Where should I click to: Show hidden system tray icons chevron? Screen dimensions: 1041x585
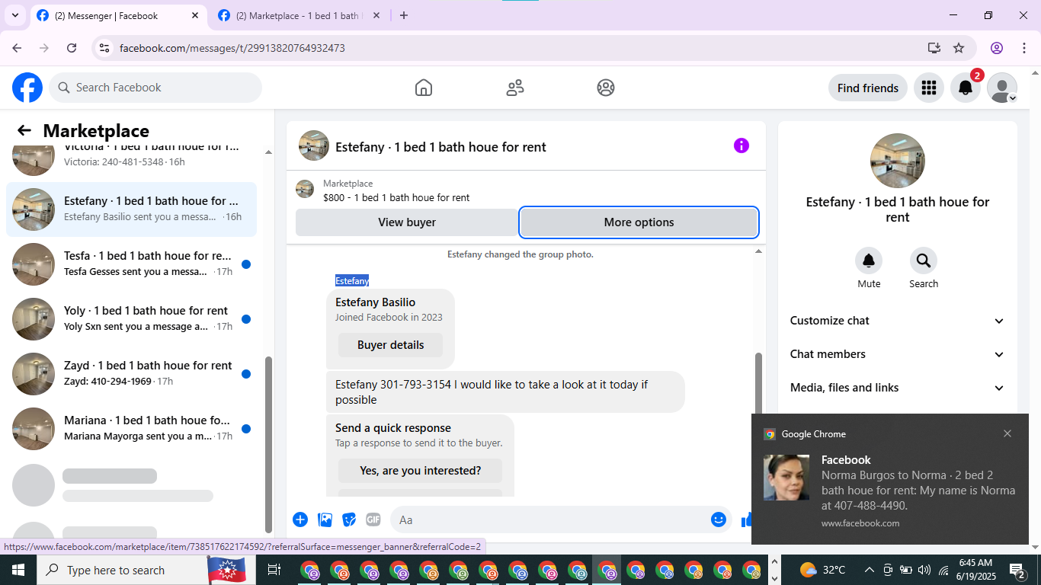(869, 570)
